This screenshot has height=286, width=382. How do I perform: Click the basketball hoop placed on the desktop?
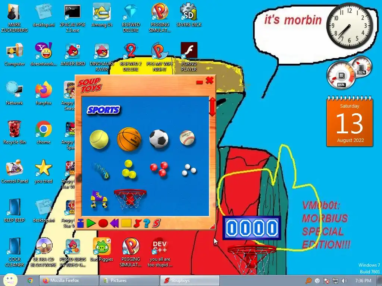252,259
